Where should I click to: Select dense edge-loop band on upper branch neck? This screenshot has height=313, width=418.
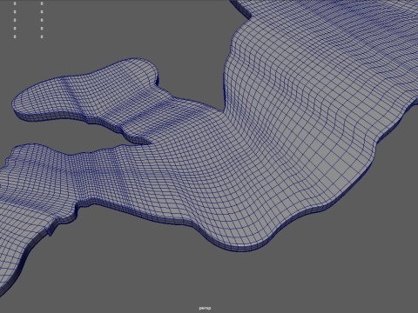click(x=157, y=116)
